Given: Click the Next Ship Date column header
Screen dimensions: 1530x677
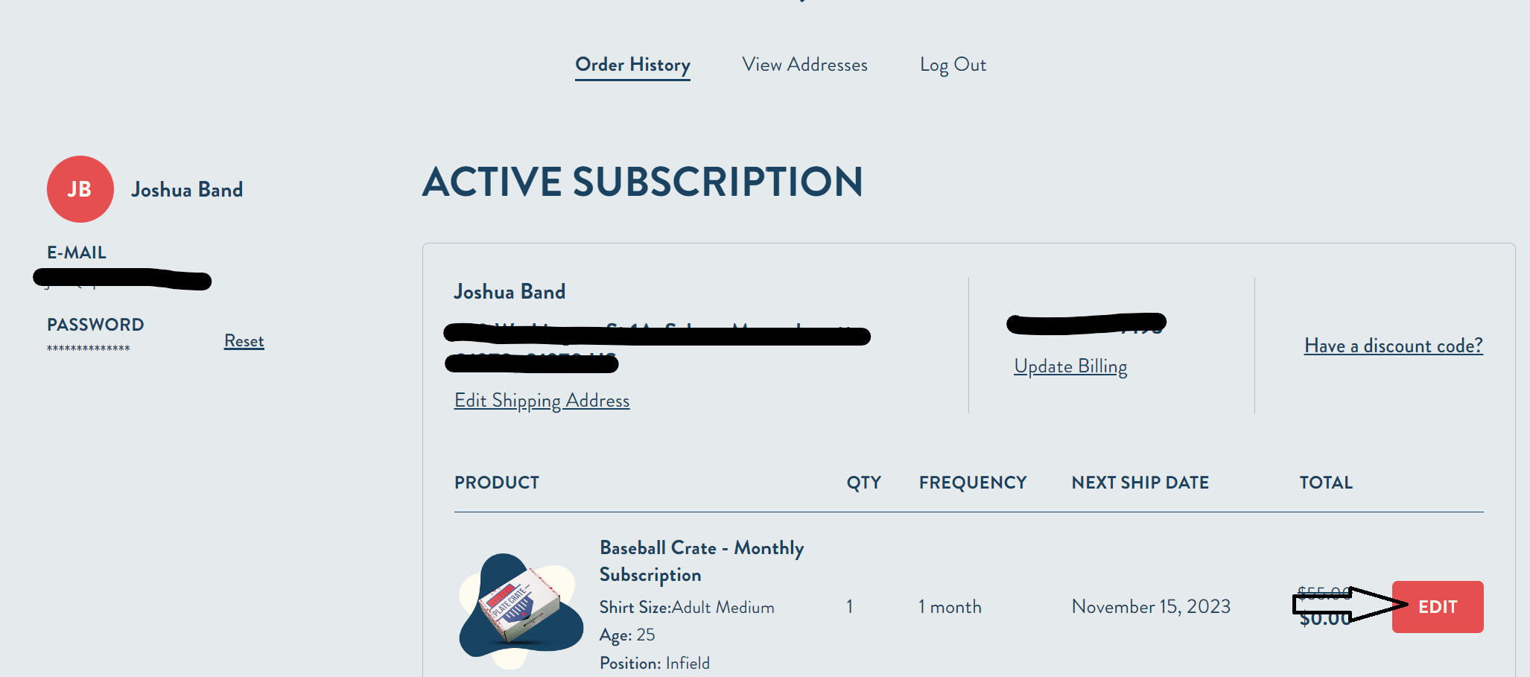Looking at the screenshot, I should (x=1140, y=483).
